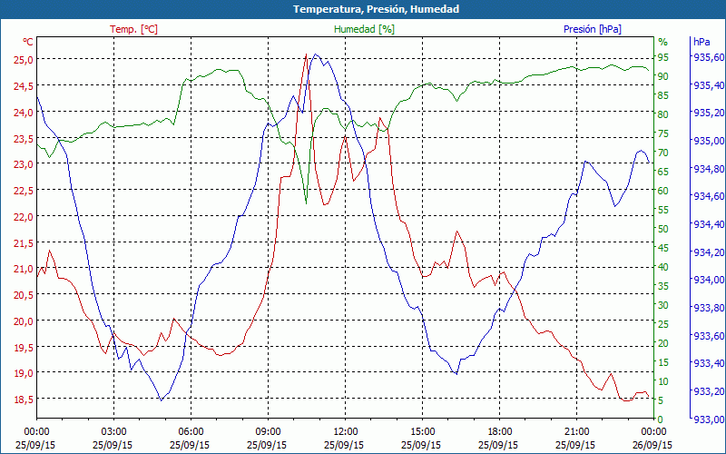Viewport: 726px width, 454px height.
Task: Select the blue 'Presión [hPa]' legend label
Action: coord(593,29)
